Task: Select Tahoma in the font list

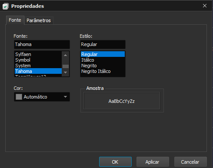Action: tap(38, 71)
